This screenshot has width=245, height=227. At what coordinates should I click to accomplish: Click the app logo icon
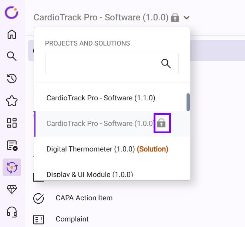tap(11, 13)
